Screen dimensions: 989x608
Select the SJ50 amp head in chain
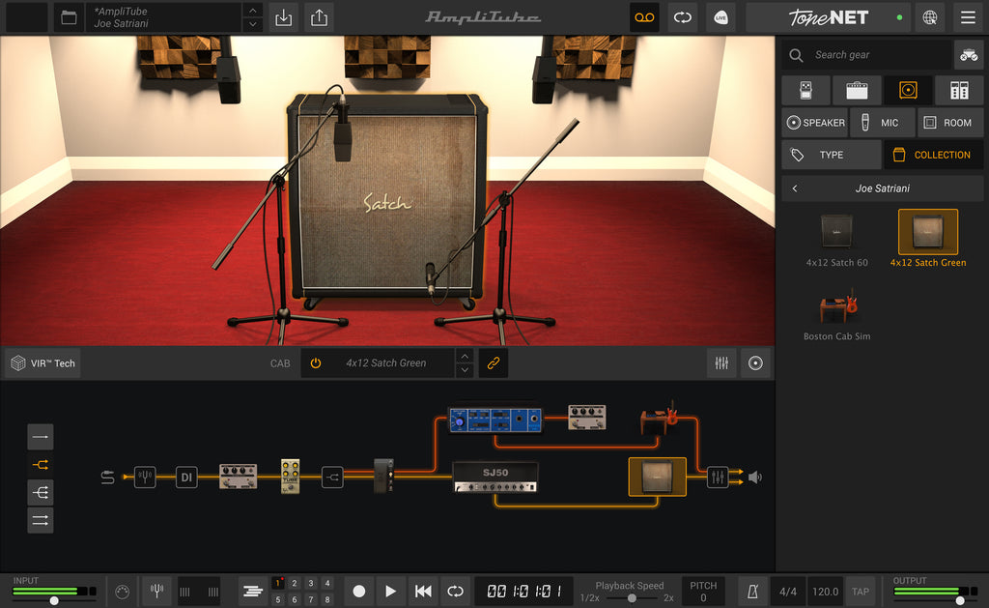(x=495, y=478)
